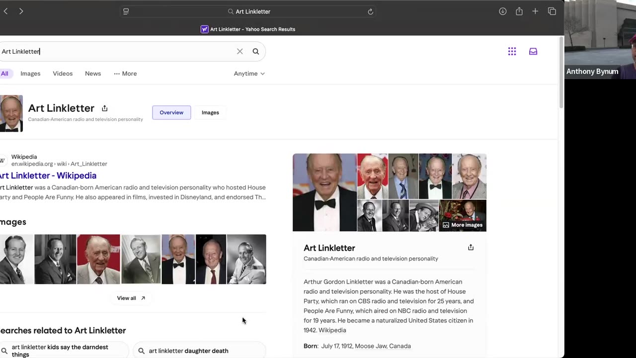Screen dimensions: 636x358
Task: Click the Art Linkletter header profile photo
Action: click(11, 113)
